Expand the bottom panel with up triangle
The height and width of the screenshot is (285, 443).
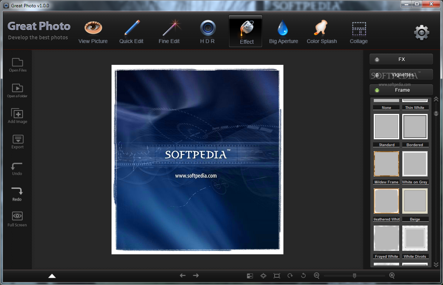tap(52, 276)
